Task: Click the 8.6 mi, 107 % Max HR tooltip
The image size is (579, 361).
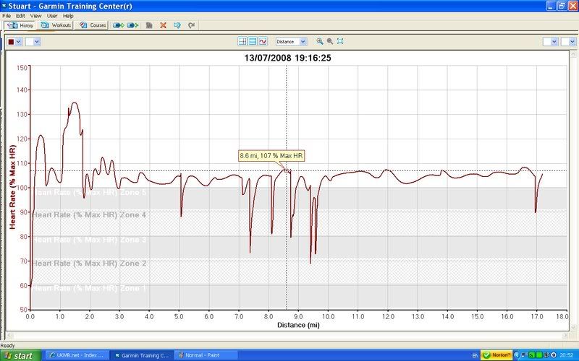Action: (x=271, y=156)
